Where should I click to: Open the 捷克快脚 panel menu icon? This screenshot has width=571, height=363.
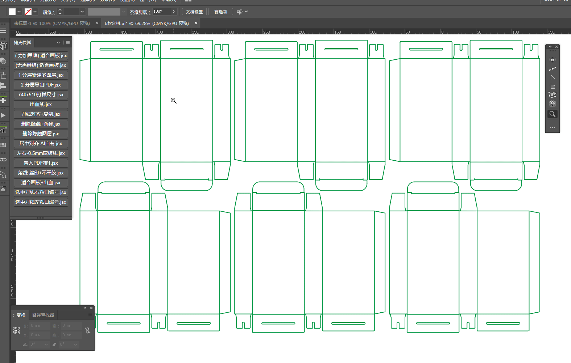(x=68, y=43)
